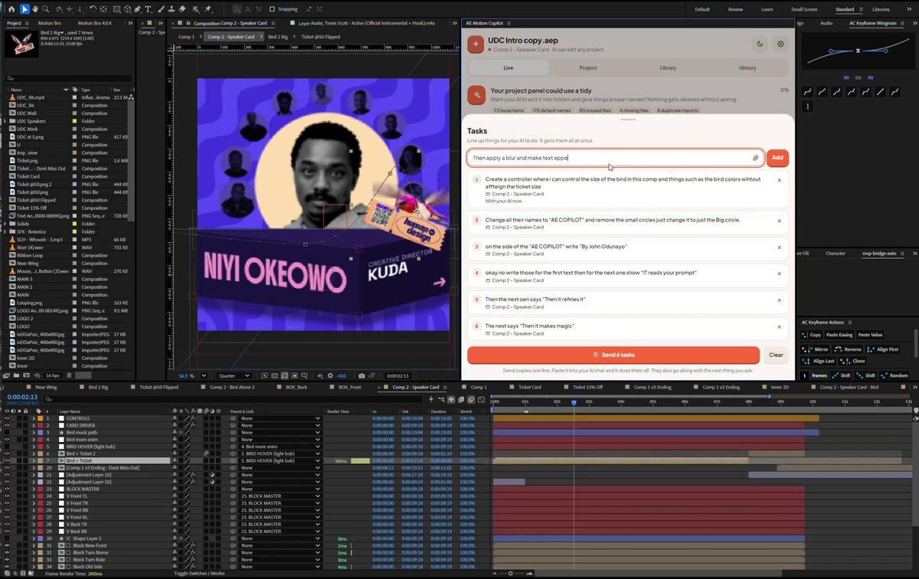The height and width of the screenshot is (579, 919).
Task: Toggle visibility of Bird + Ticket 2
Action: 7,453
